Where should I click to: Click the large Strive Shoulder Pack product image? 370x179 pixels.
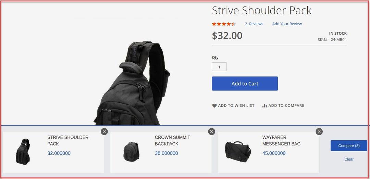click(x=132, y=83)
